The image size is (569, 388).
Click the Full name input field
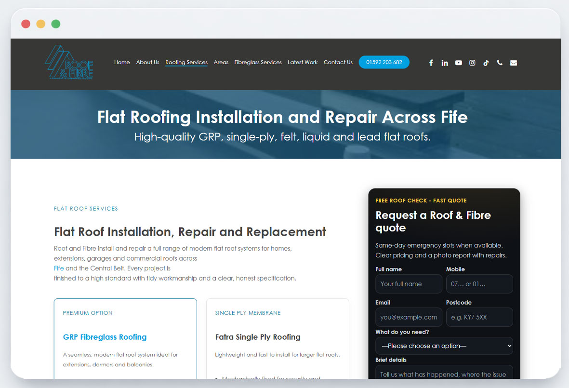coord(409,284)
